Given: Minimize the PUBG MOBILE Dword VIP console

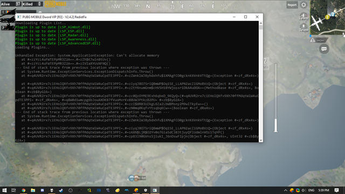Looking at the screenshot, I should (x=234, y=17).
